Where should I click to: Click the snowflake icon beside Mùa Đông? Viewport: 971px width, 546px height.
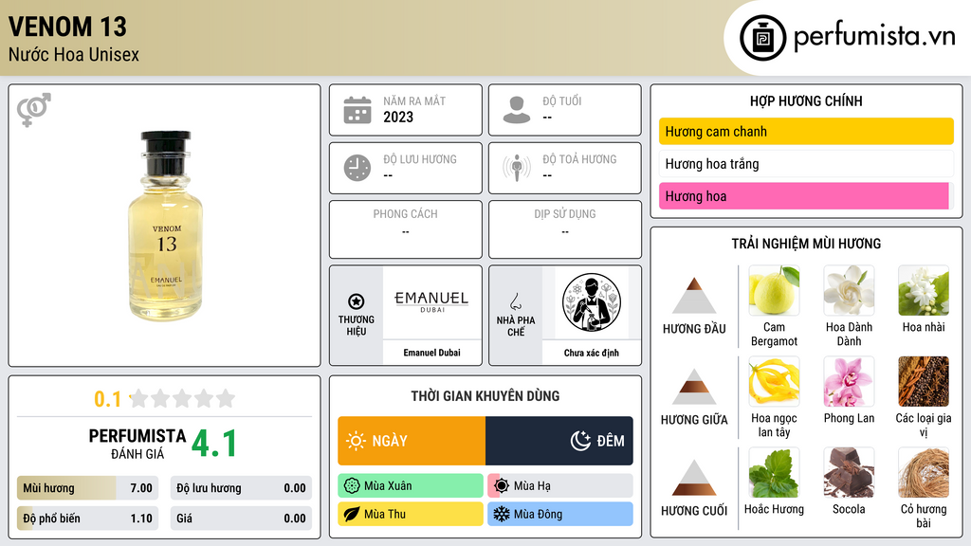tap(502, 515)
